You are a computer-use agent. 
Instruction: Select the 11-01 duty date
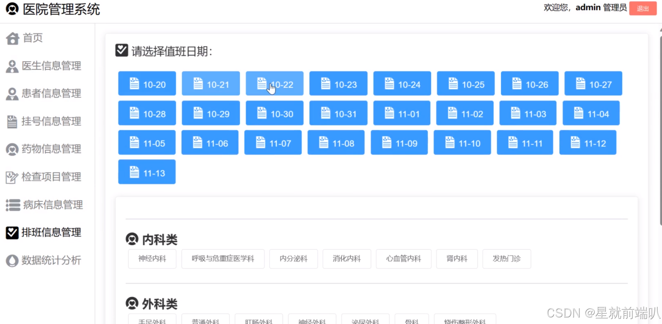pyautogui.click(x=402, y=113)
